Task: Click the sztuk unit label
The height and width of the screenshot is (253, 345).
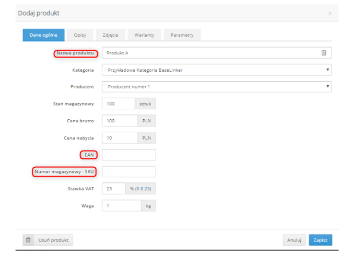Action: 146,104
